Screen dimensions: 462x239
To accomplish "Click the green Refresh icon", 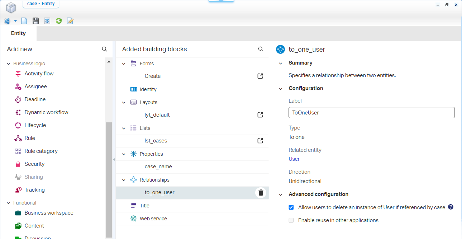I will click(x=58, y=21).
